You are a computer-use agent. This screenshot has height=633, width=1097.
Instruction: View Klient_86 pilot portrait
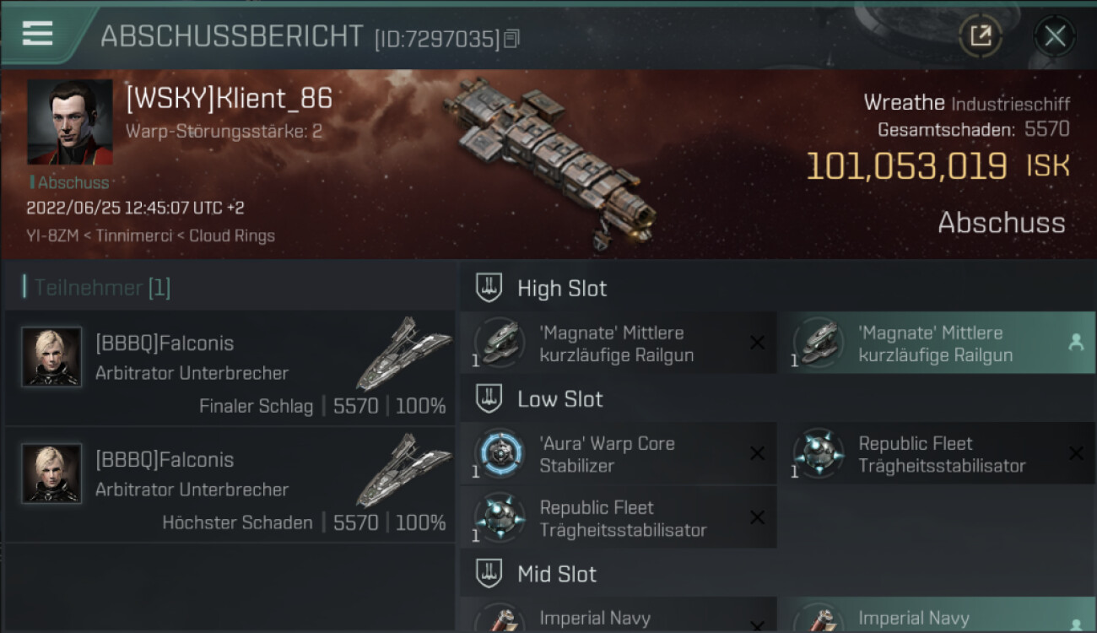click(x=69, y=122)
